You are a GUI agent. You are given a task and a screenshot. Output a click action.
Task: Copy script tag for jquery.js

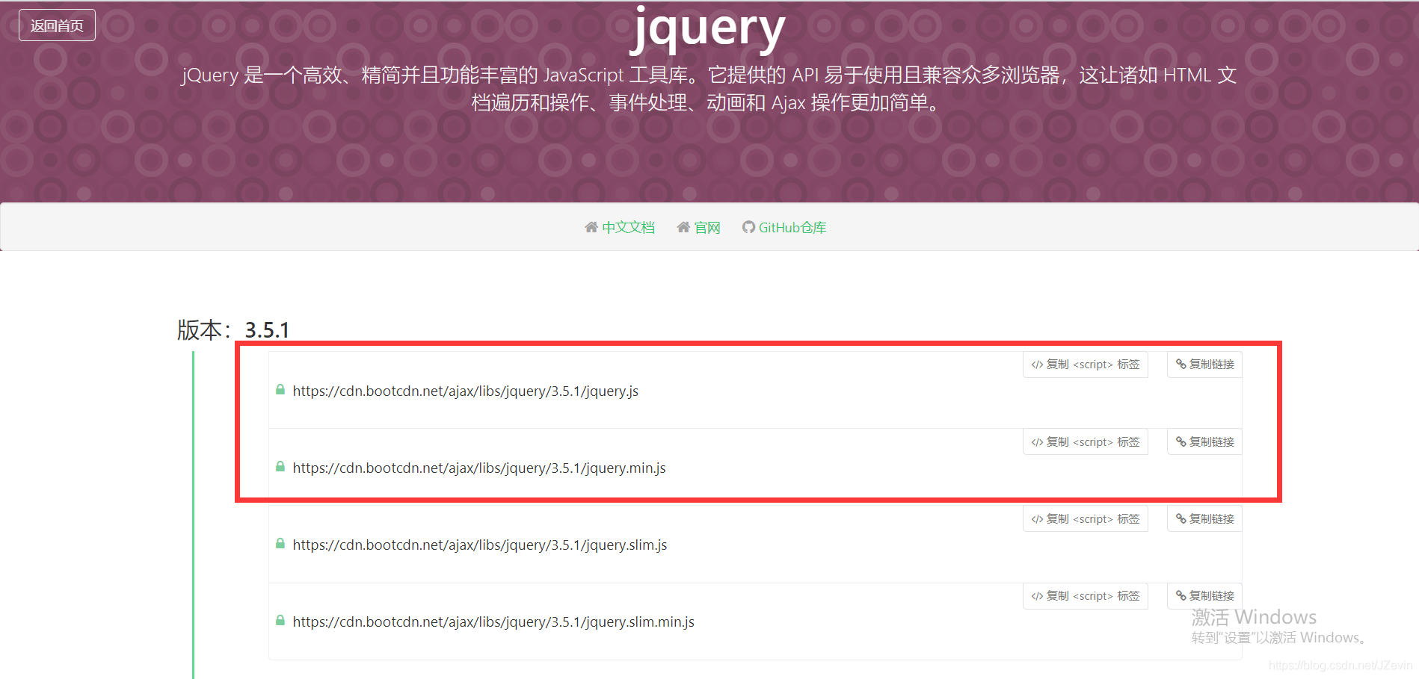(x=1085, y=365)
